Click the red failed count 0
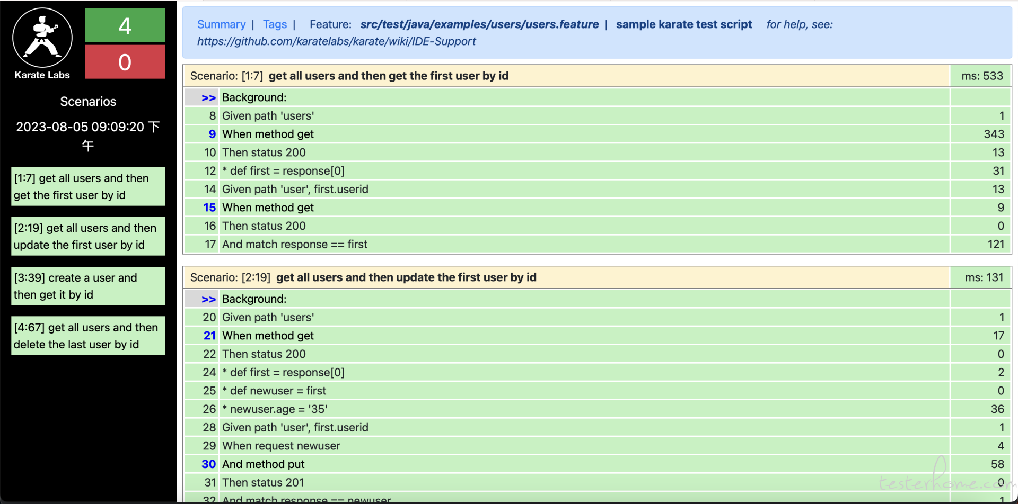 pos(125,62)
